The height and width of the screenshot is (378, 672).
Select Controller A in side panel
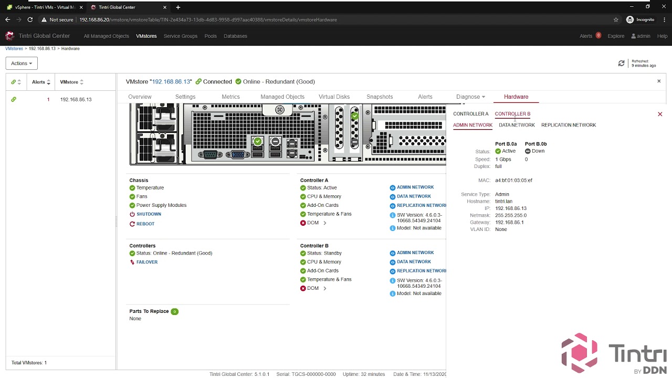(x=471, y=114)
